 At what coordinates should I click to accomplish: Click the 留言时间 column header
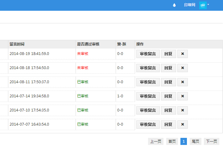pos(17,44)
